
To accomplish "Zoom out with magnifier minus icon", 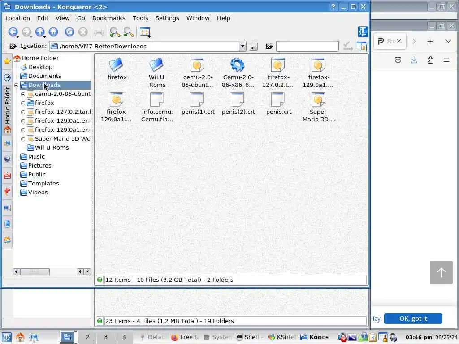I will coord(128,32).
